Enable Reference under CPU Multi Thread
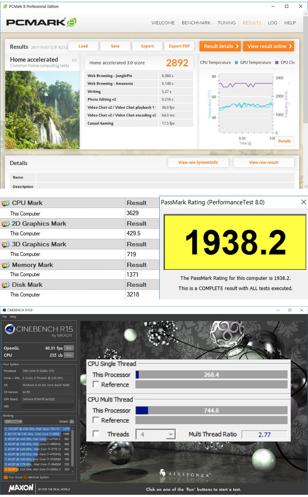This screenshot has height=497, width=308. click(x=95, y=420)
